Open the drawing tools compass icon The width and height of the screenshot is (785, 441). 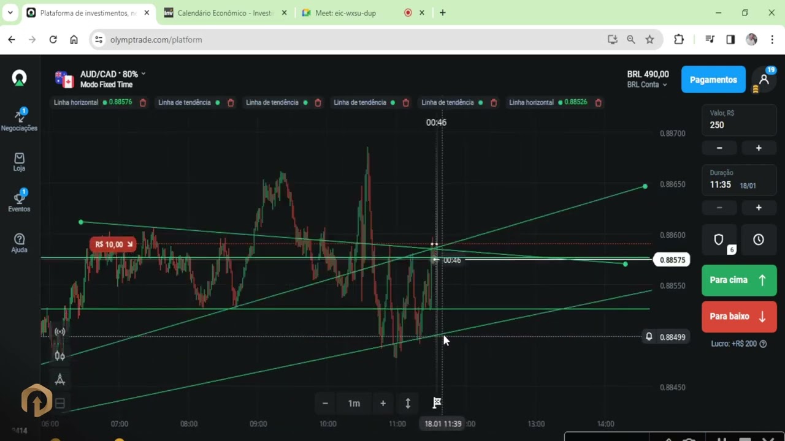pyautogui.click(x=59, y=380)
